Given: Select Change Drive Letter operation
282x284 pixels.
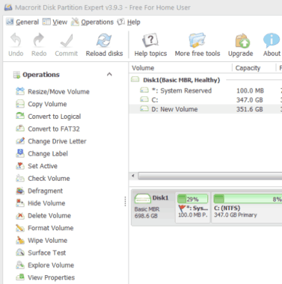Looking at the screenshot, I should click(x=51, y=141).
